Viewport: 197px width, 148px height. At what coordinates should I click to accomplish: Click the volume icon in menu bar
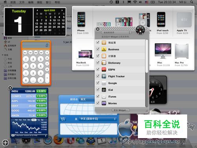pyautogui.click(x=140, y=2)
